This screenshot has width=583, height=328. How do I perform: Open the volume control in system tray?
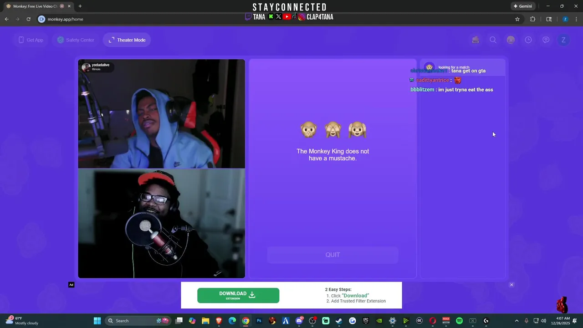pyautogui.click(x=543, y=321)
